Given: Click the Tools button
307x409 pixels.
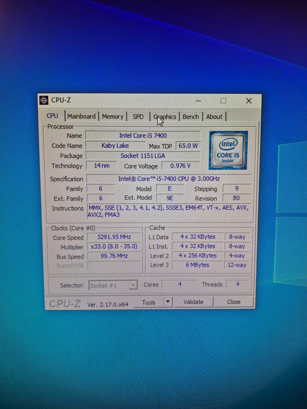Looking at the screenshot, I should (149, 302).
